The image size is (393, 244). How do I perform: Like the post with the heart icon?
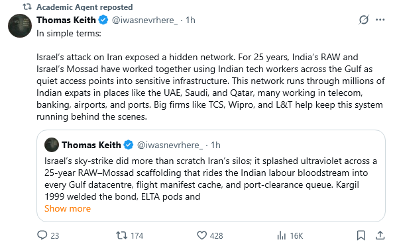pos(201,235)
